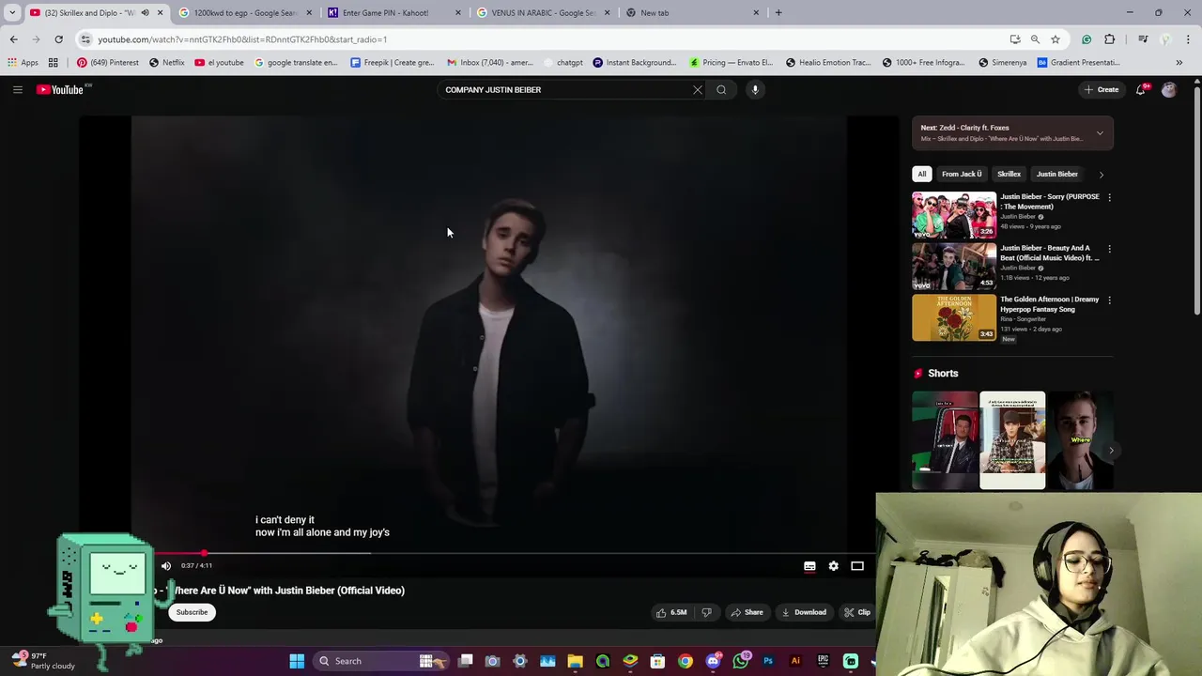Image resolution: width=1202 pixels, height=676 pixels.
Task: Dislike the video with the thumbs-down button
Action: coord(706,612)
